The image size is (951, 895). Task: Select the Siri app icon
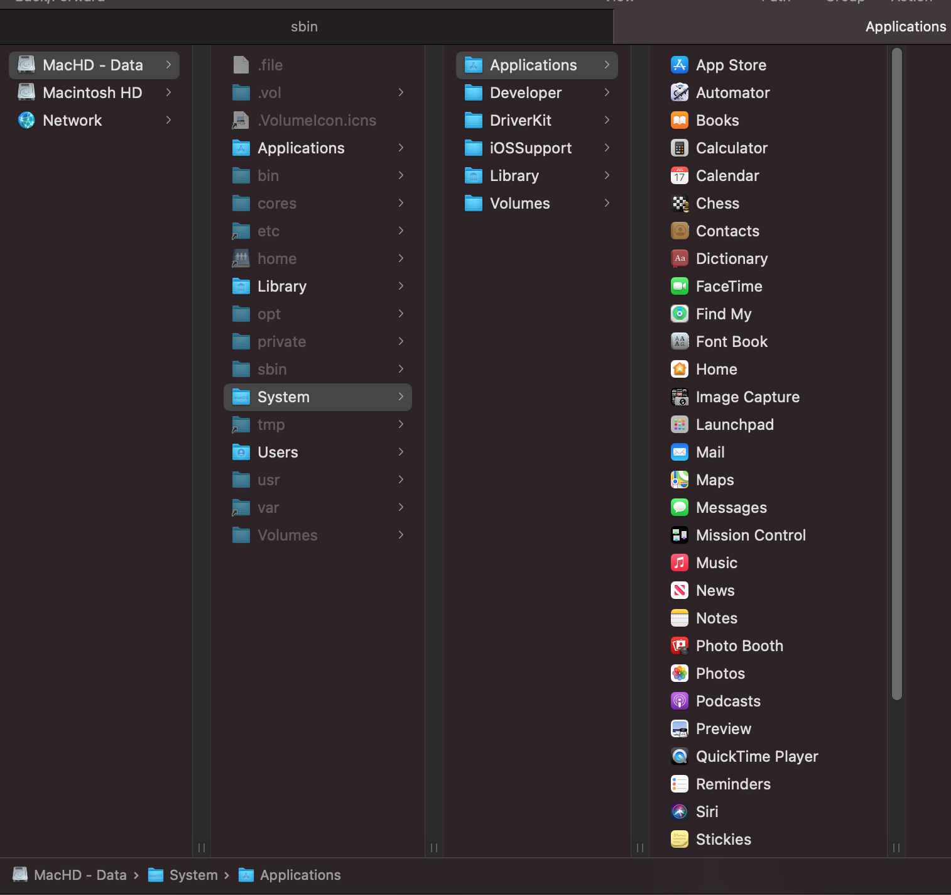[x=680, y=811]
